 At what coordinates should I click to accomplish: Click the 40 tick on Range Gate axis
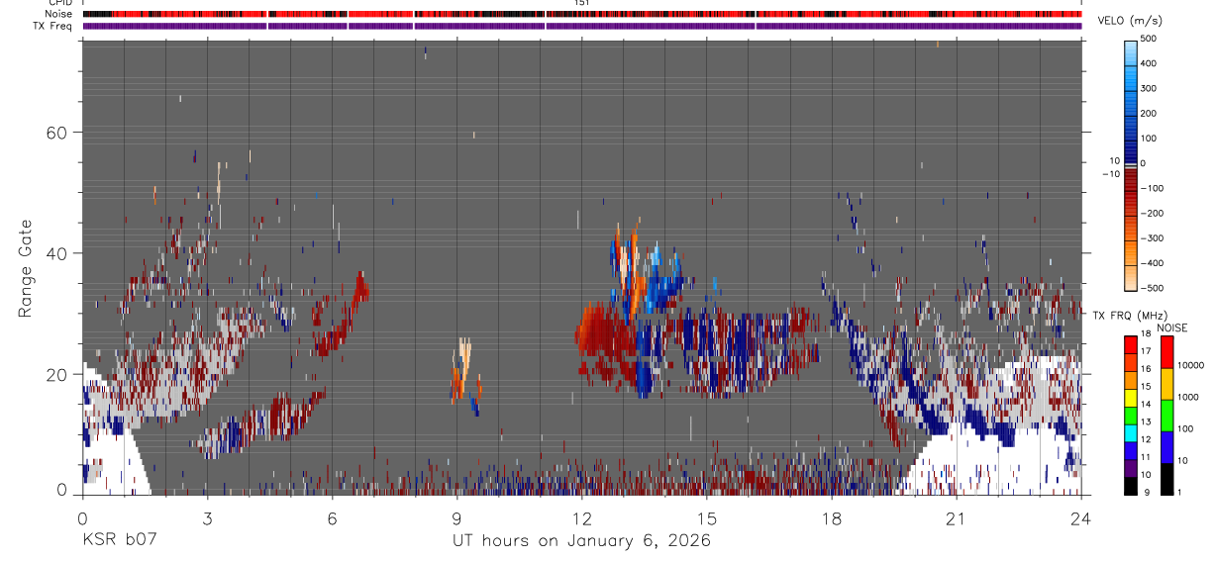58,253
